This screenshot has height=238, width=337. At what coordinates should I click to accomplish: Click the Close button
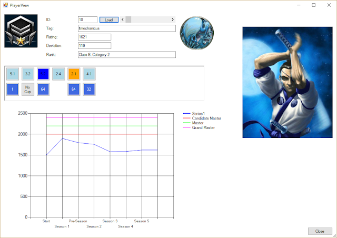pyautogui.click(x=320, y=231)
